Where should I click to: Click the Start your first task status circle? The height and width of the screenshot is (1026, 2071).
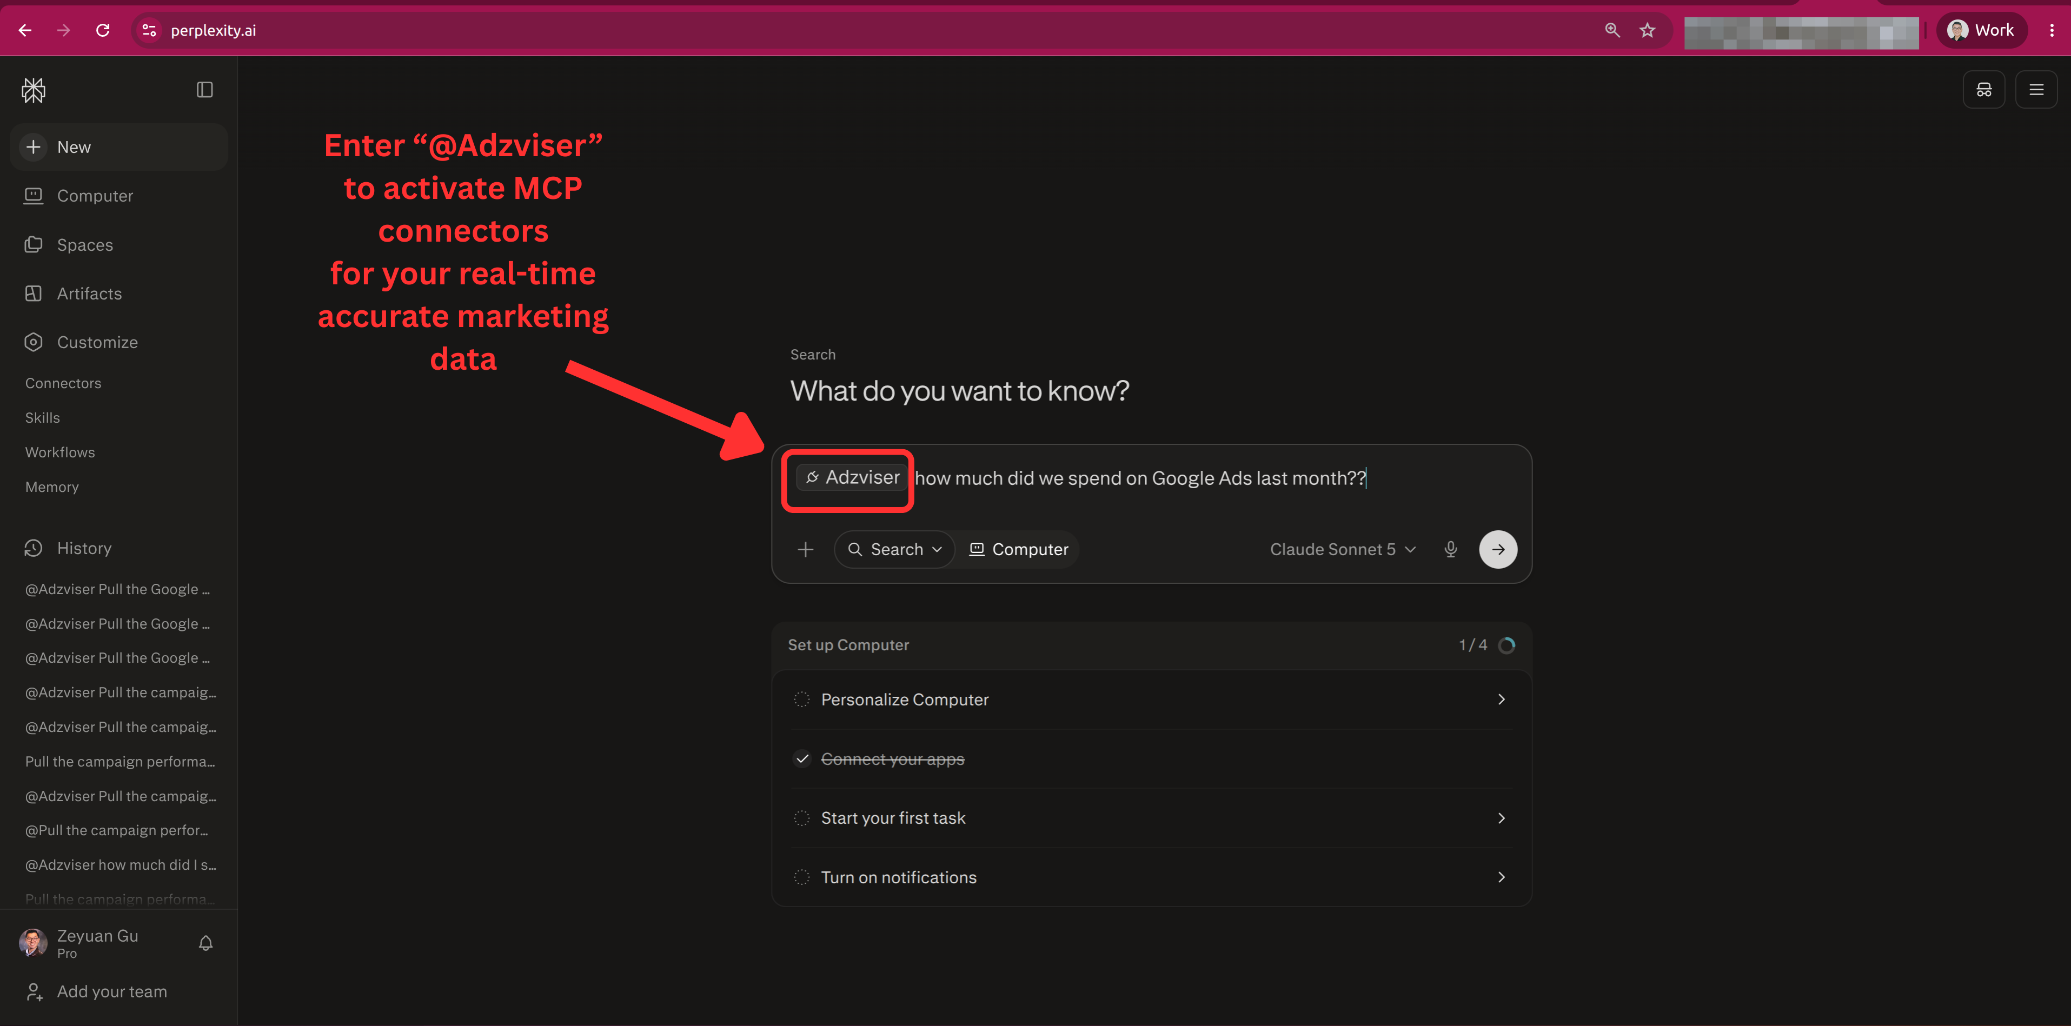click(x=801, y=818)
